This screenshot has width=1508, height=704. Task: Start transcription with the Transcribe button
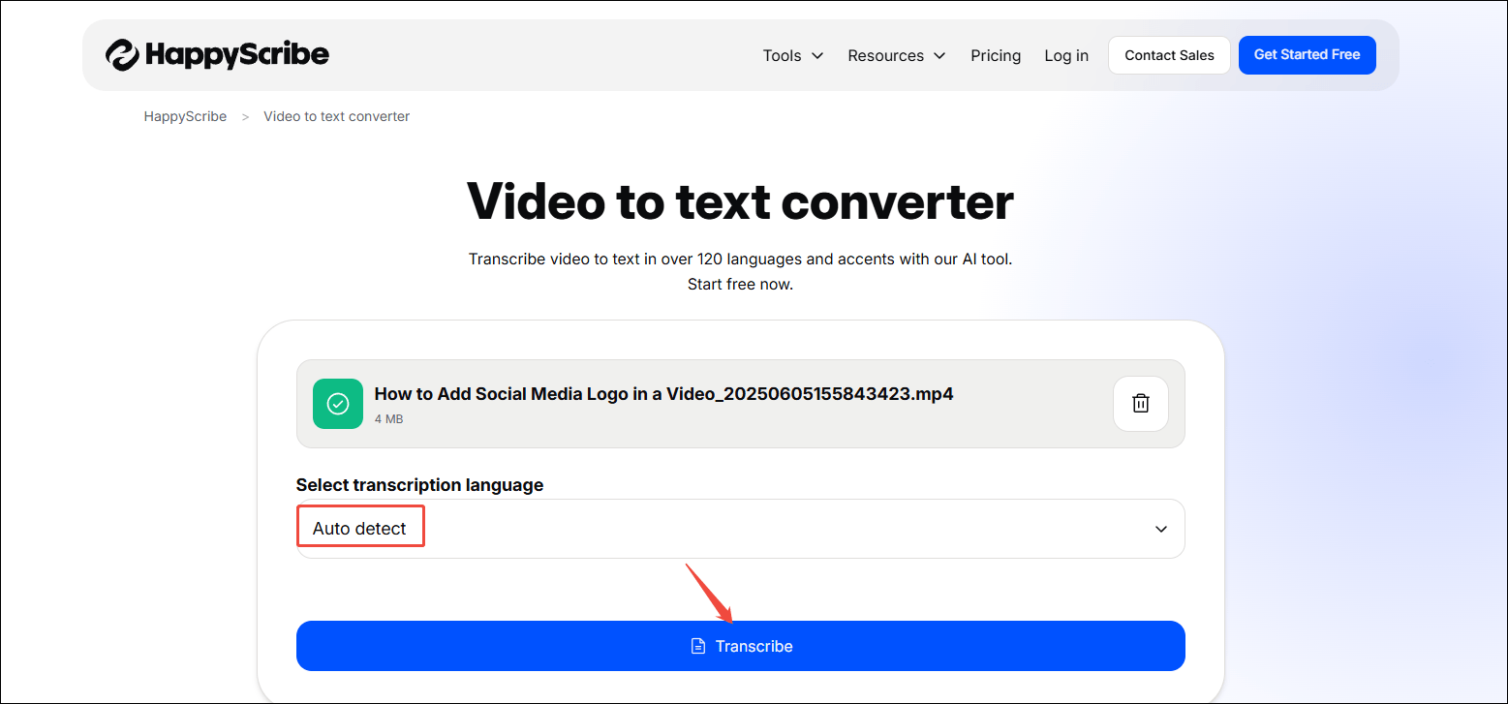click(x=740, y=646)
